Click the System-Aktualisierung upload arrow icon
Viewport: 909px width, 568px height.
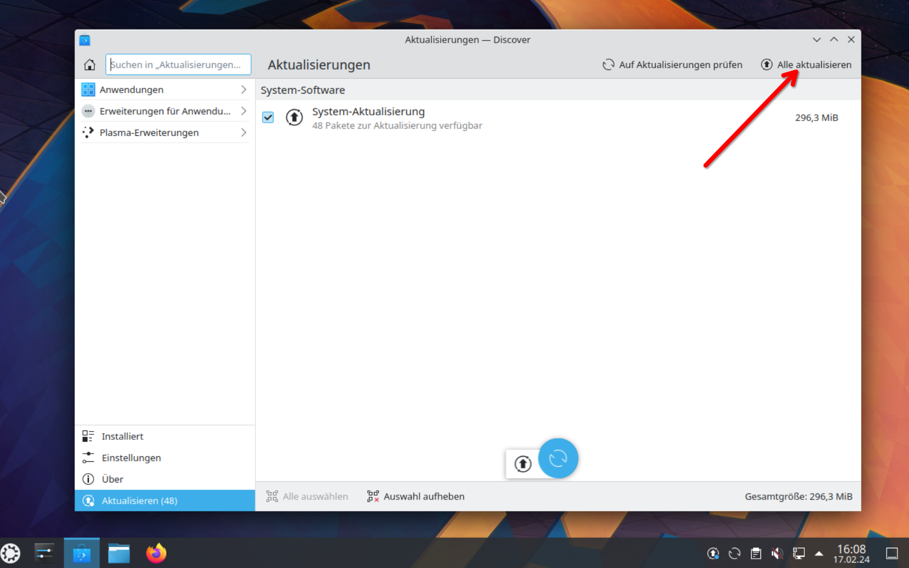point(294,117)
